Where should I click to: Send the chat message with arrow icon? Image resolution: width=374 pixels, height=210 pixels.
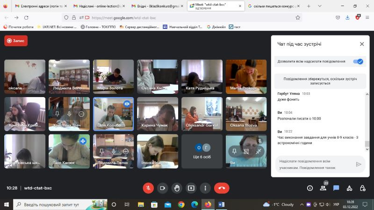coord(358,164)
